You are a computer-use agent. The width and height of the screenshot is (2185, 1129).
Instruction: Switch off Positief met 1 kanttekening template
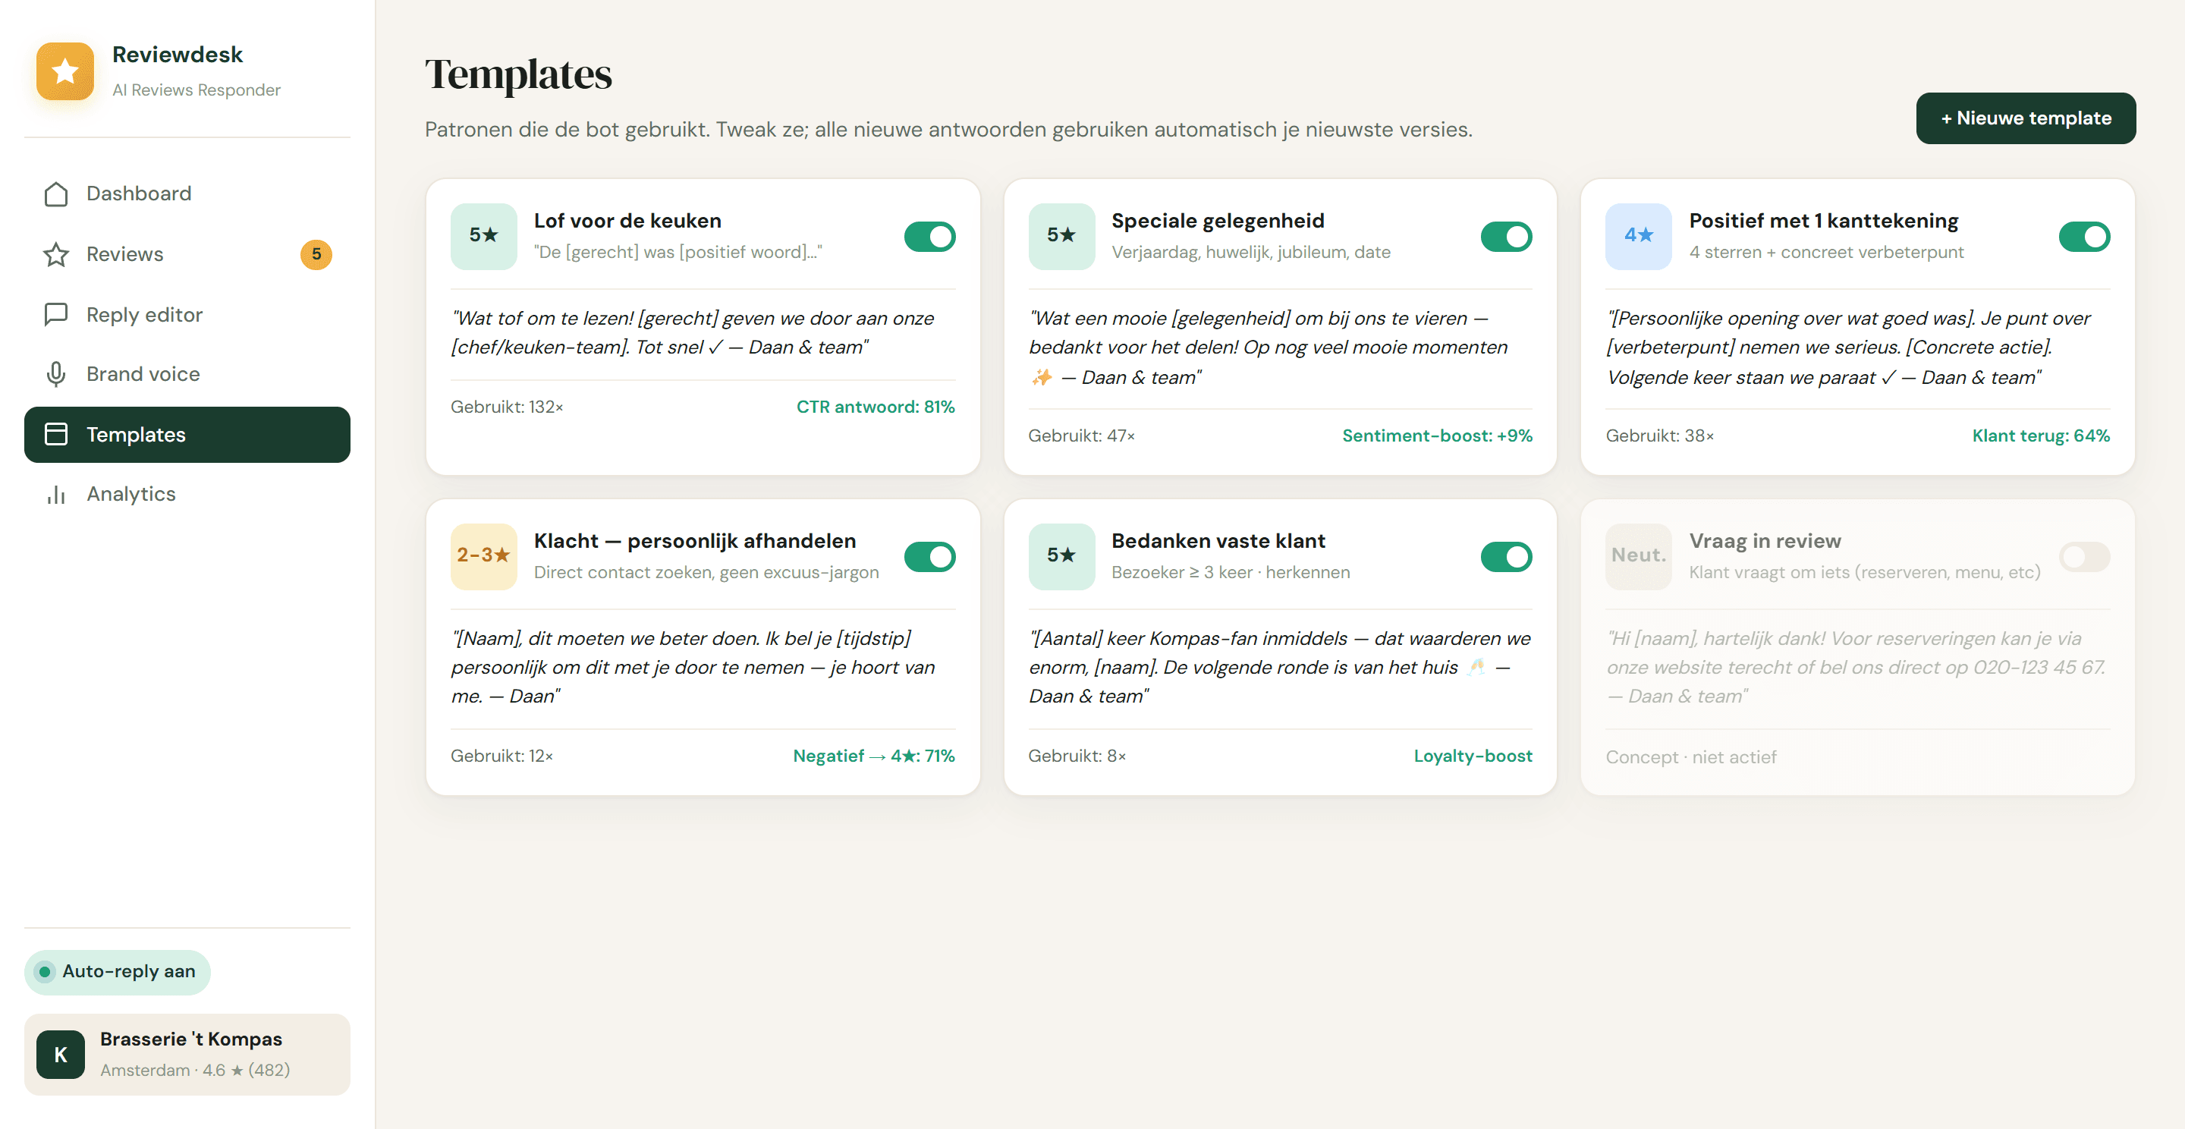2084,237
